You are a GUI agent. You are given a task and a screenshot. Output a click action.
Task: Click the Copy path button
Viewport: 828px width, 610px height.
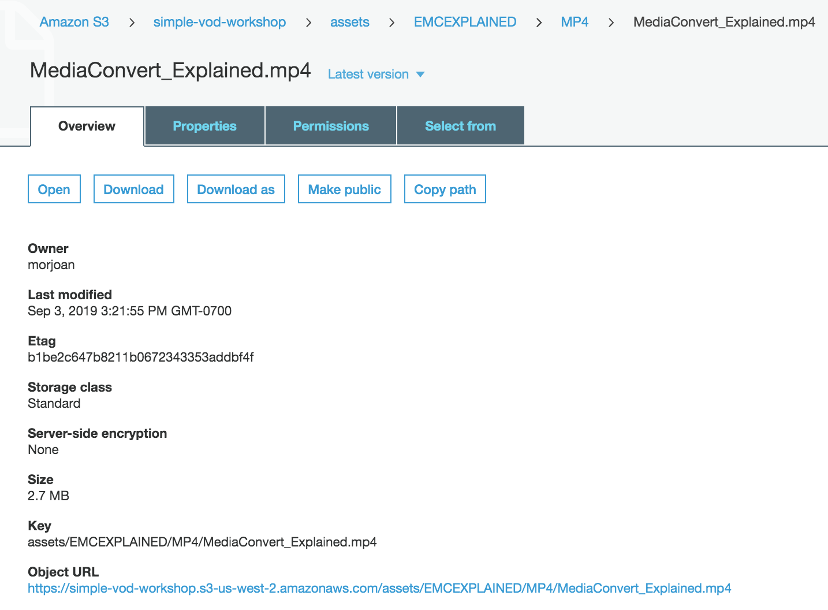(x=445, y=189)
